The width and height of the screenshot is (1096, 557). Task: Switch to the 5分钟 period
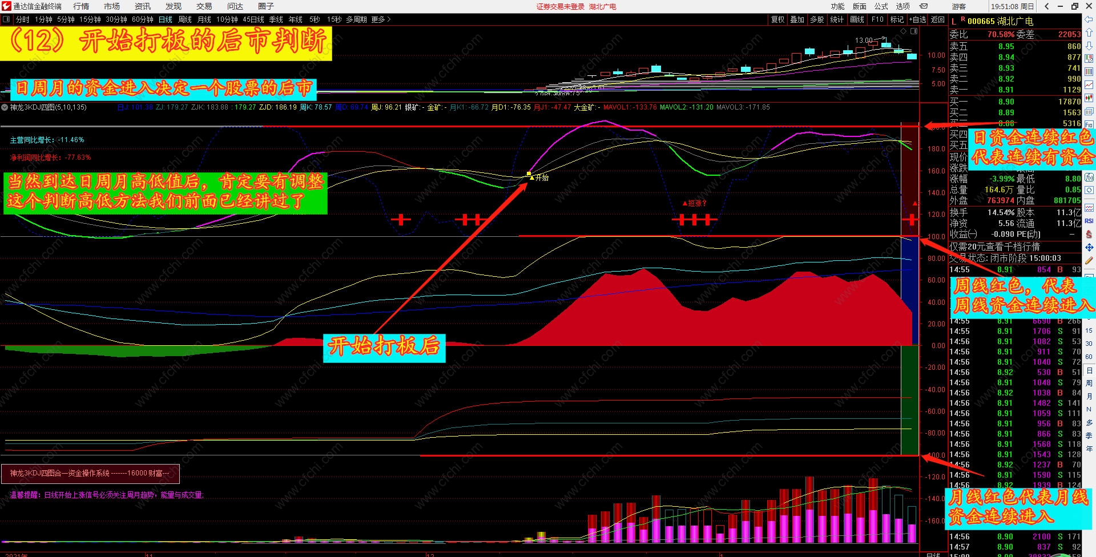66,19
